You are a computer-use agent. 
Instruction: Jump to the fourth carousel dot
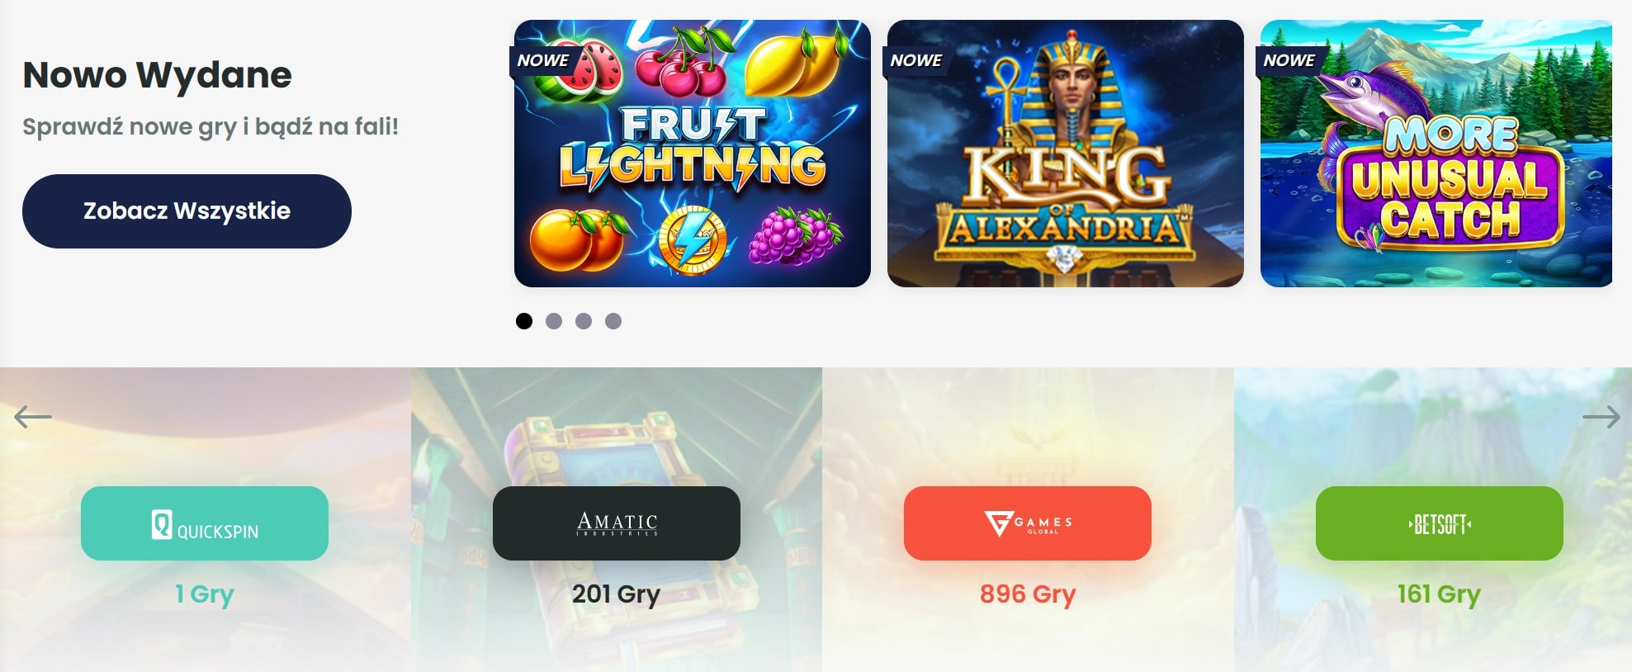click(x=613, y=321)
